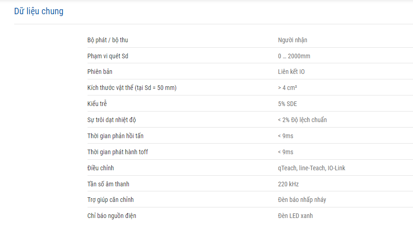Click the 'Phạm vi quét Sd' label

[108, 56]
